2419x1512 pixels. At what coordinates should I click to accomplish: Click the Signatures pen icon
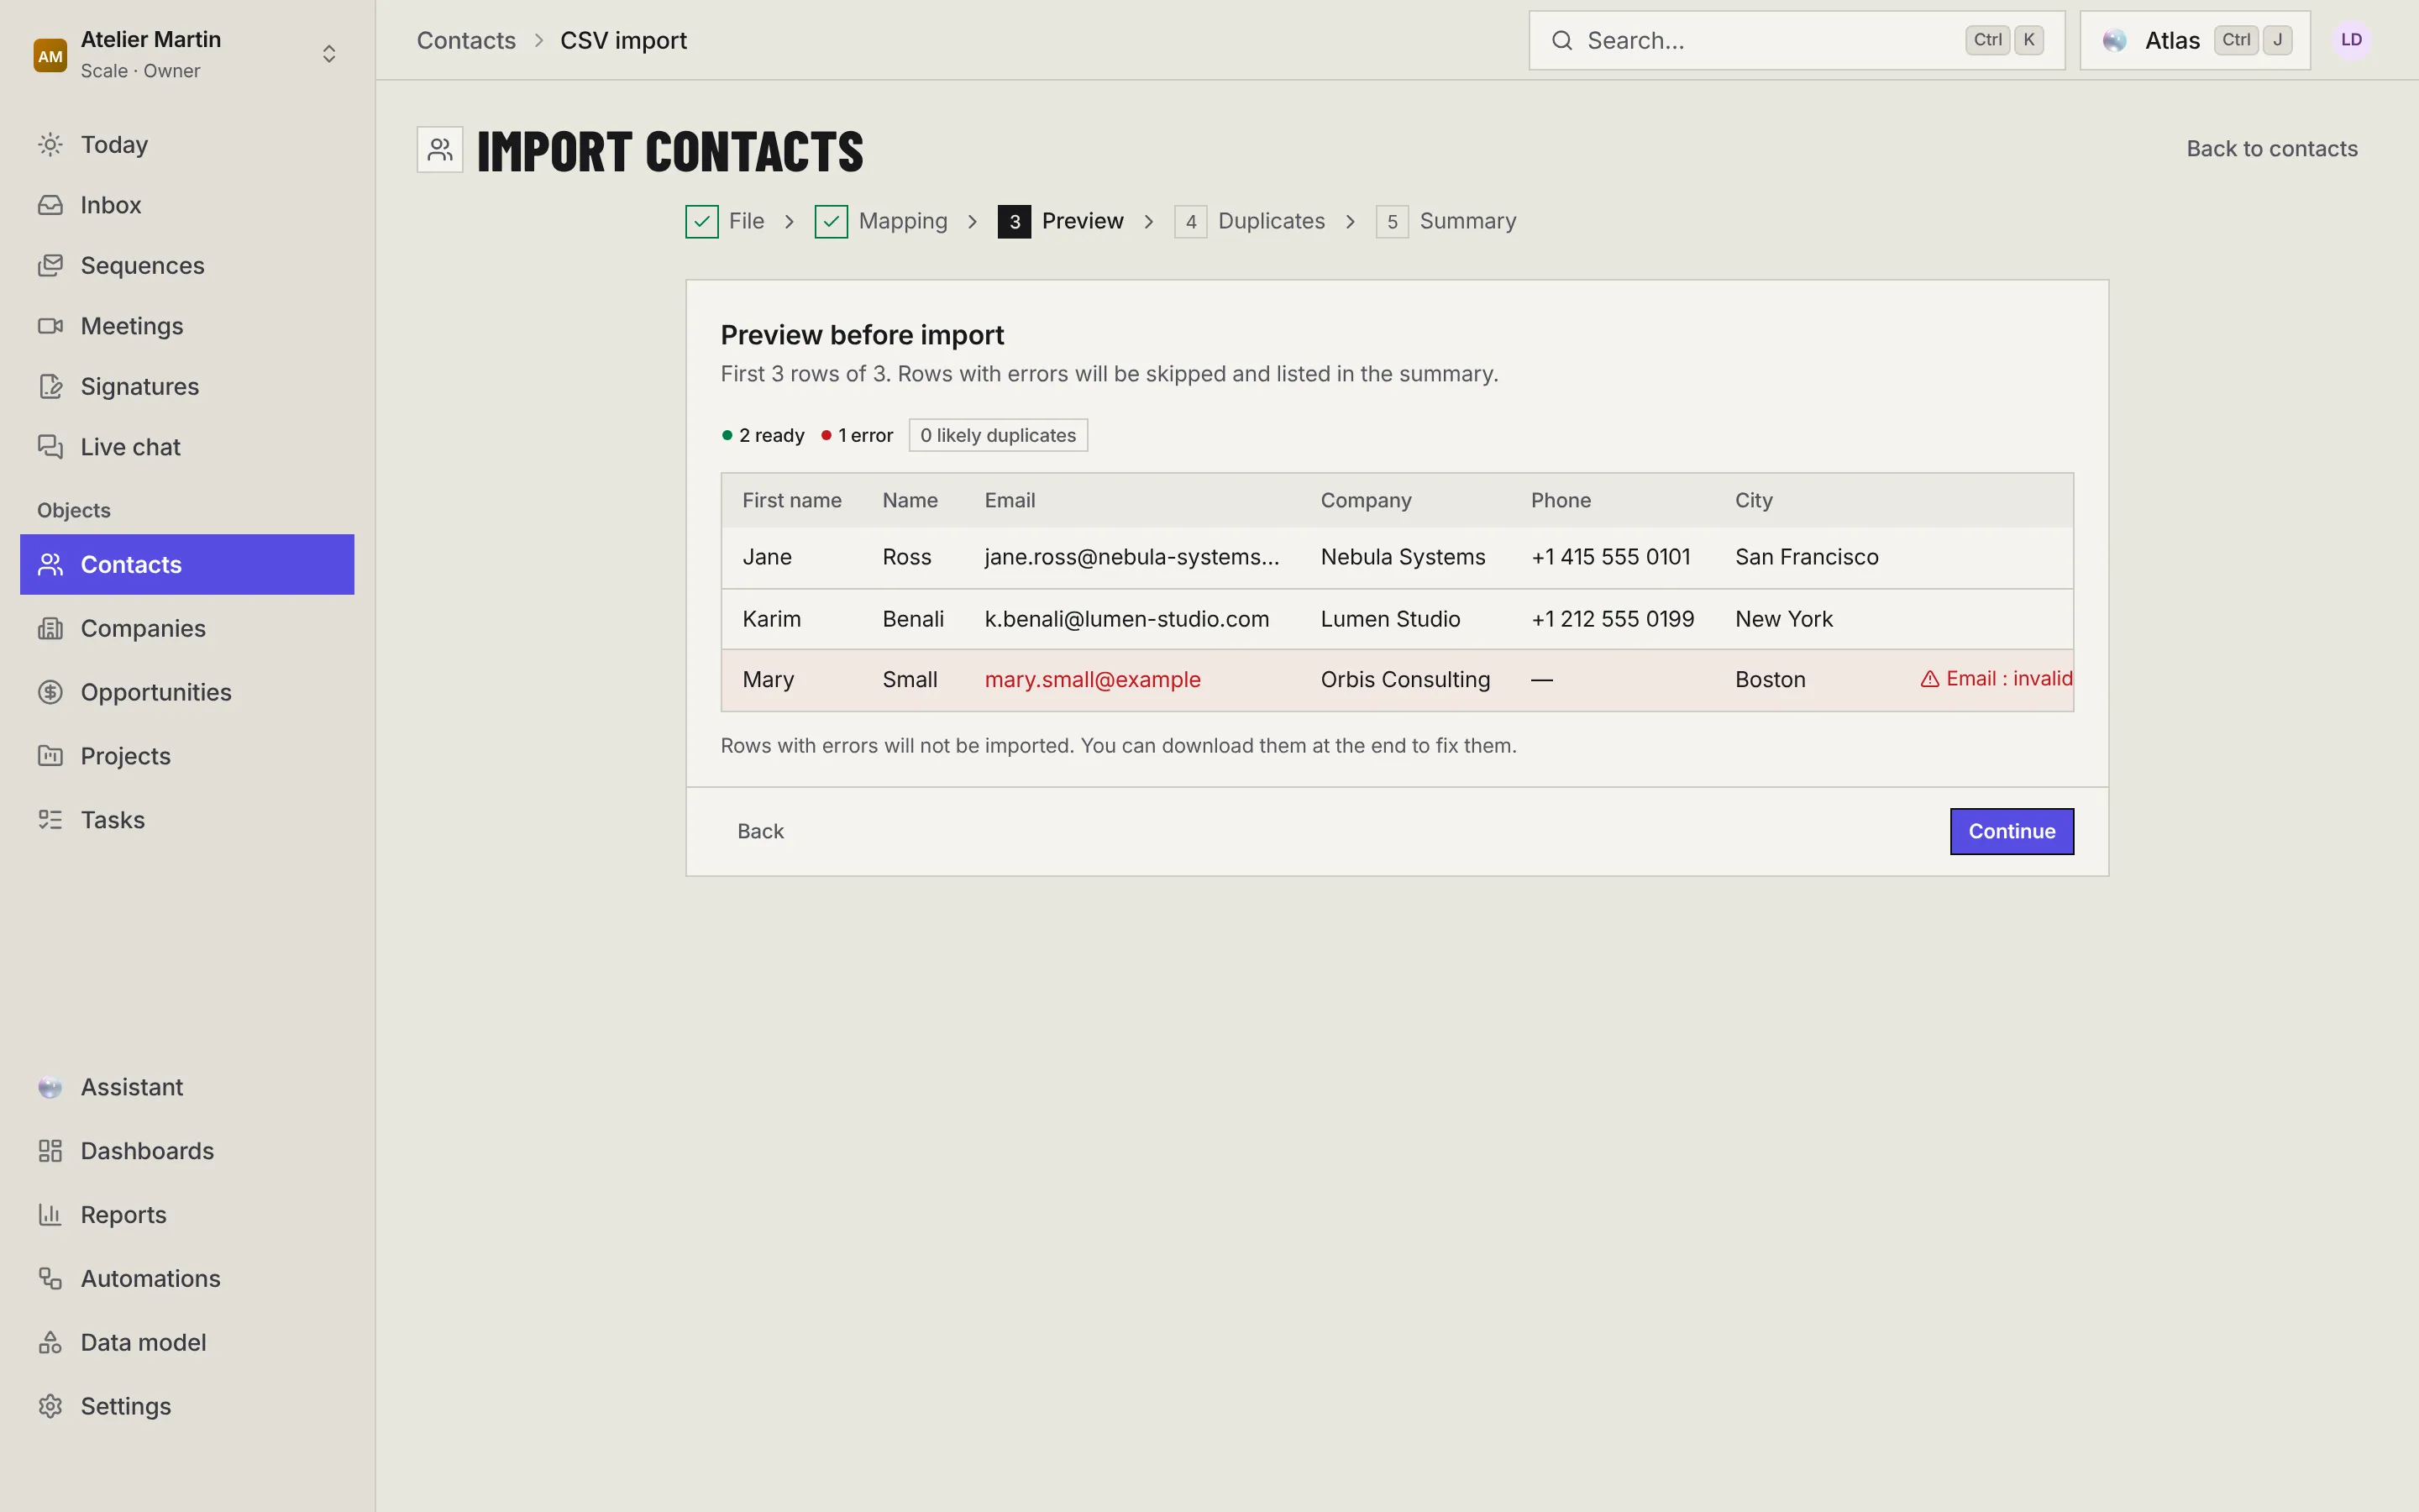pyautogui.click(x=50, y=387)
